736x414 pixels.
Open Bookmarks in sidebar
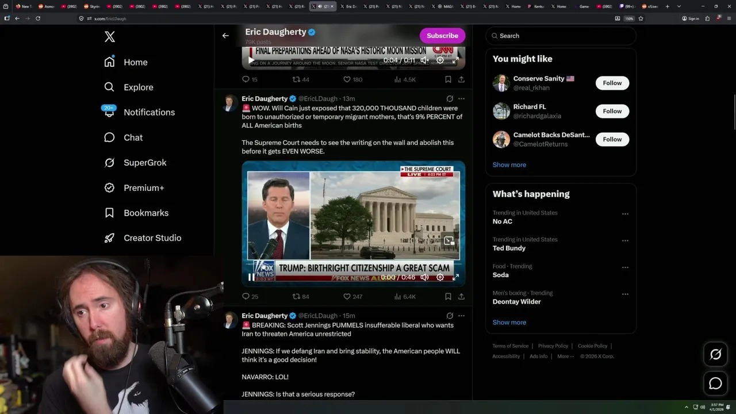pyautogui.click(x=137, y=213)
